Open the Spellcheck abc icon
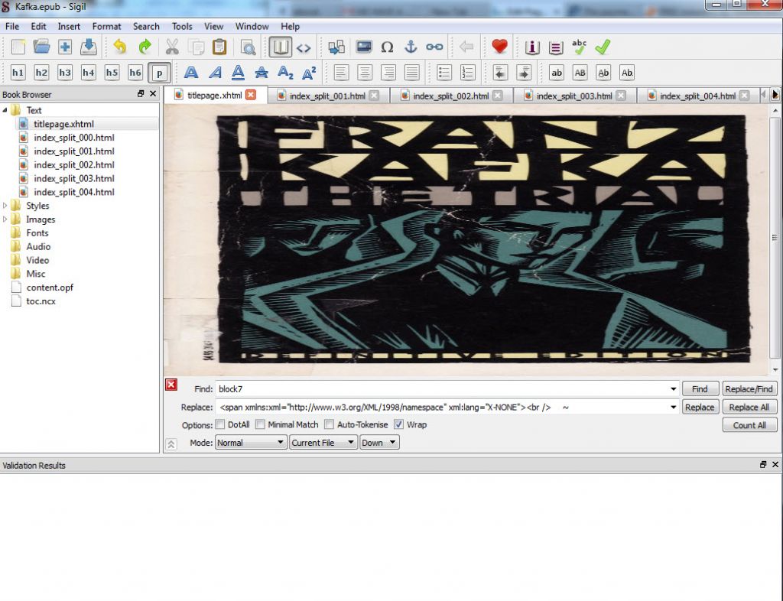 (x=580, y=47)
